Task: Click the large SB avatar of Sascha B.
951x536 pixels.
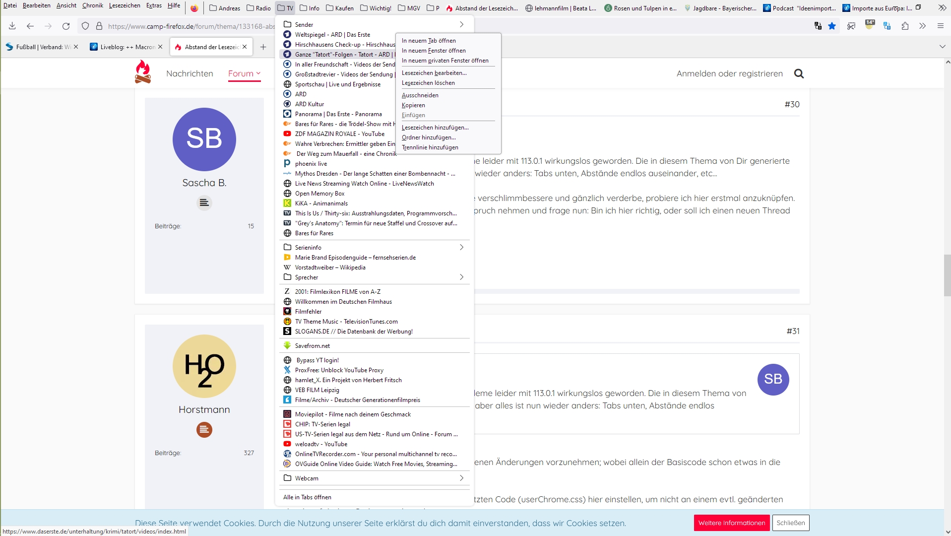Action: point(204,139)
